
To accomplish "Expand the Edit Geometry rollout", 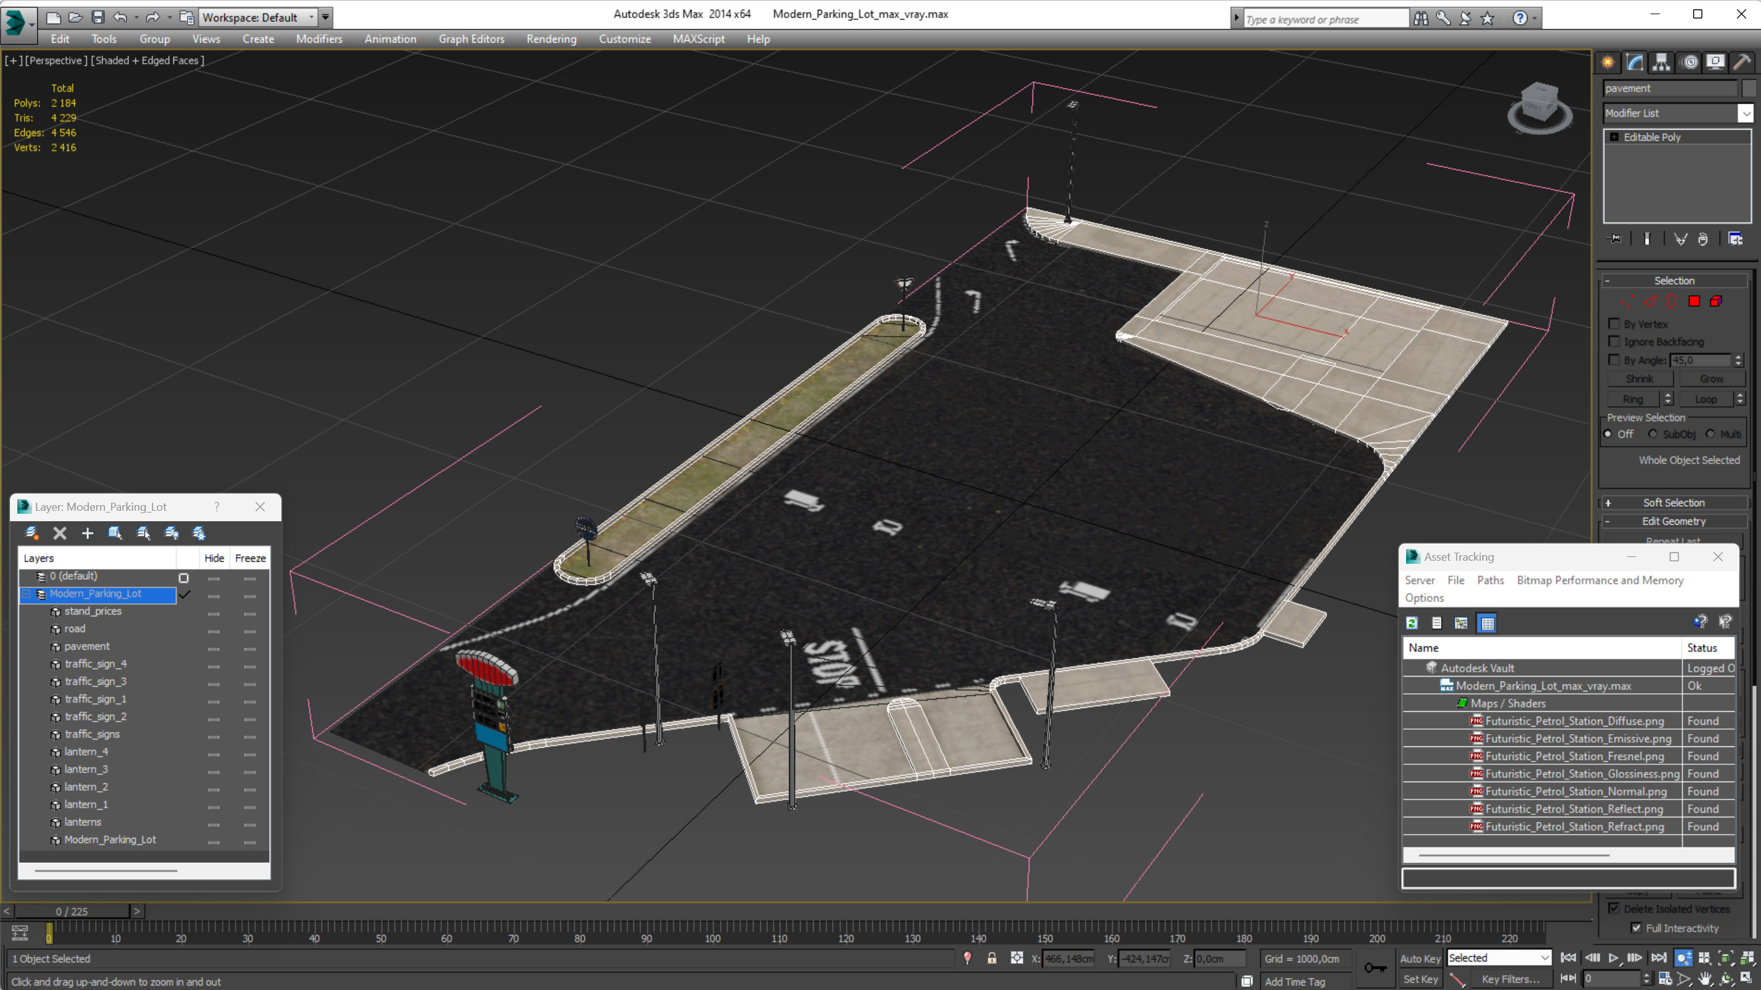I will tap(1674, 520).
